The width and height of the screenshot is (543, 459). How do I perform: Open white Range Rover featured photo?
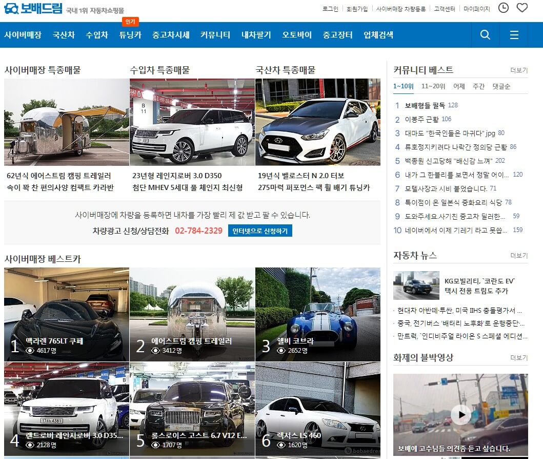pos(192,122)
